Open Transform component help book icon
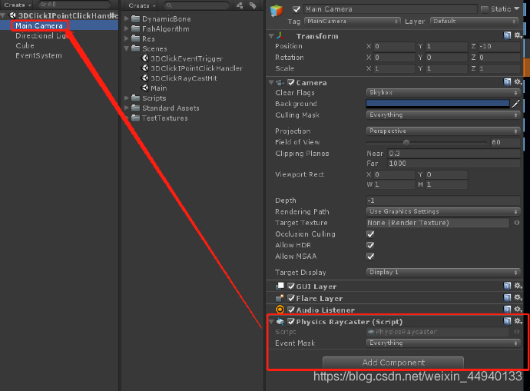 coord(507,35)
